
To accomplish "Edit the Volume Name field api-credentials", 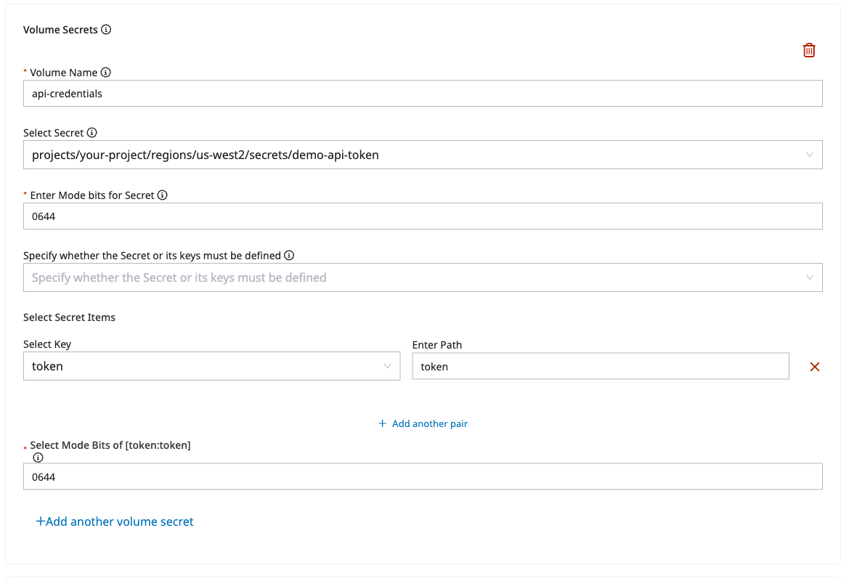I will pos(423,94).
